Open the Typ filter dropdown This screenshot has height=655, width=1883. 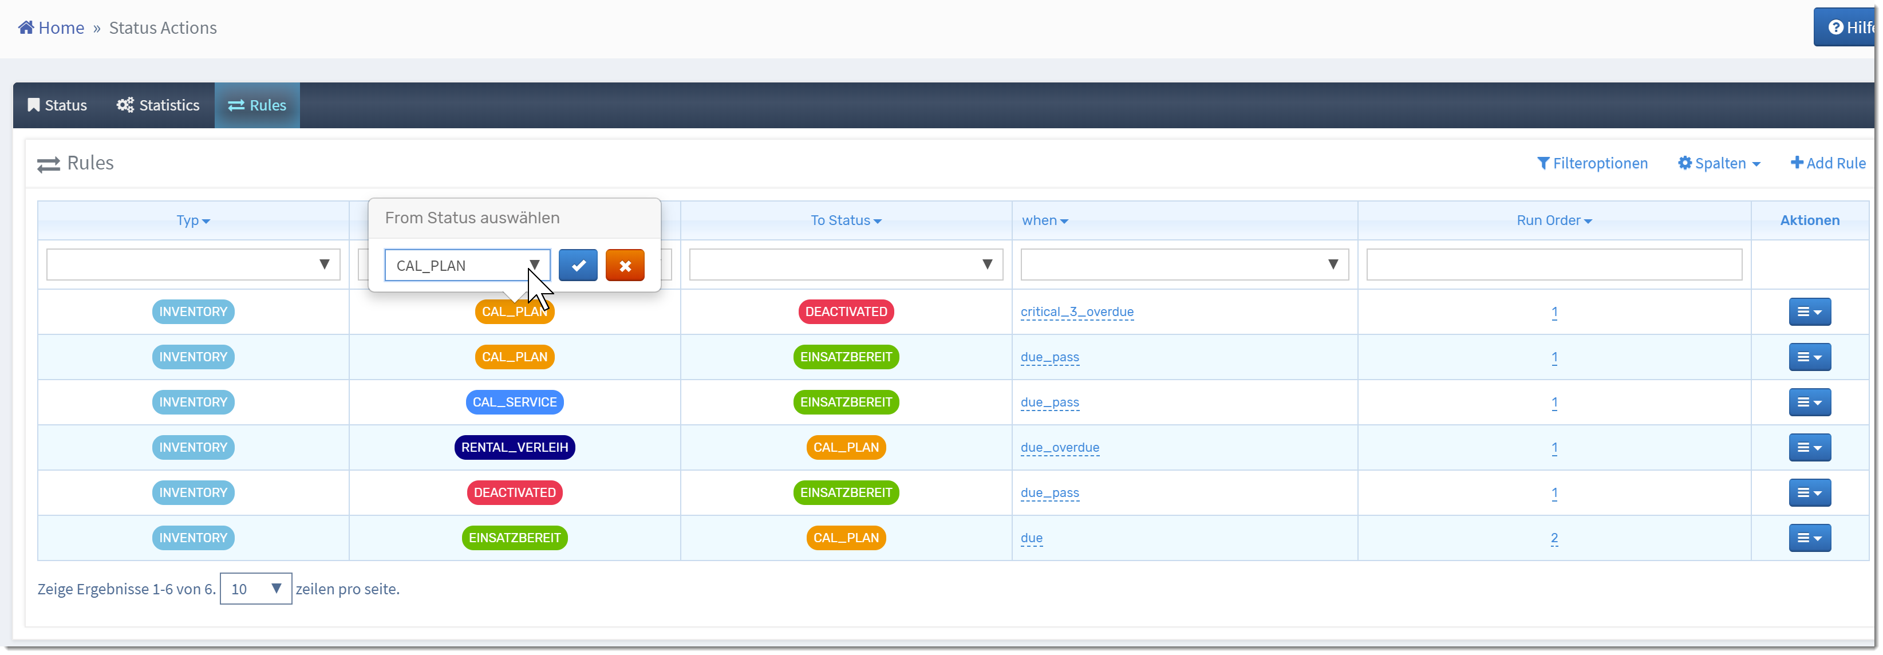193,265
